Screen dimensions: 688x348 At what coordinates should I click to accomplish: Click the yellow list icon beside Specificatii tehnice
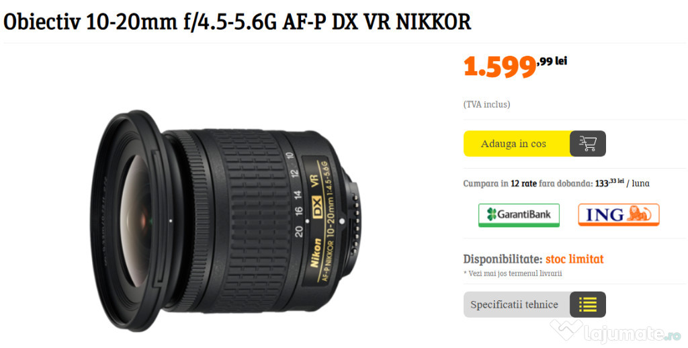587,304
